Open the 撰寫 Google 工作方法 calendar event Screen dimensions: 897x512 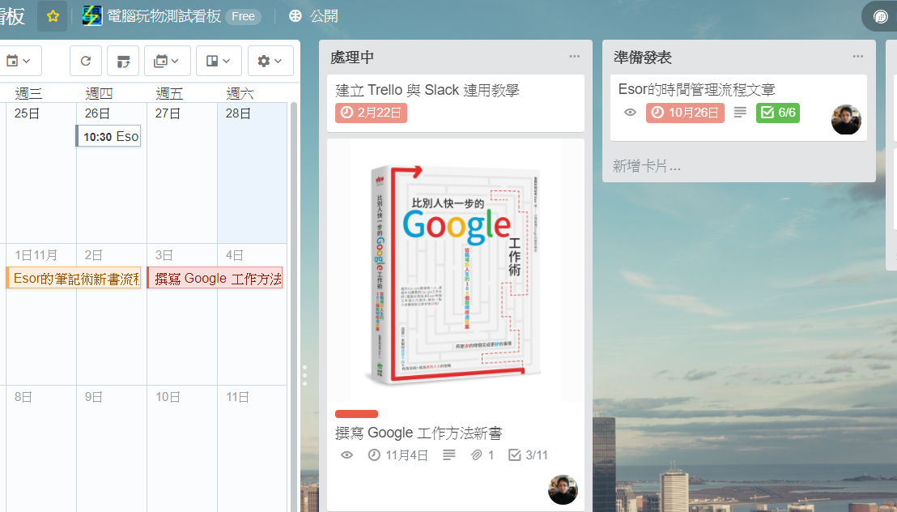pos(215,279)
